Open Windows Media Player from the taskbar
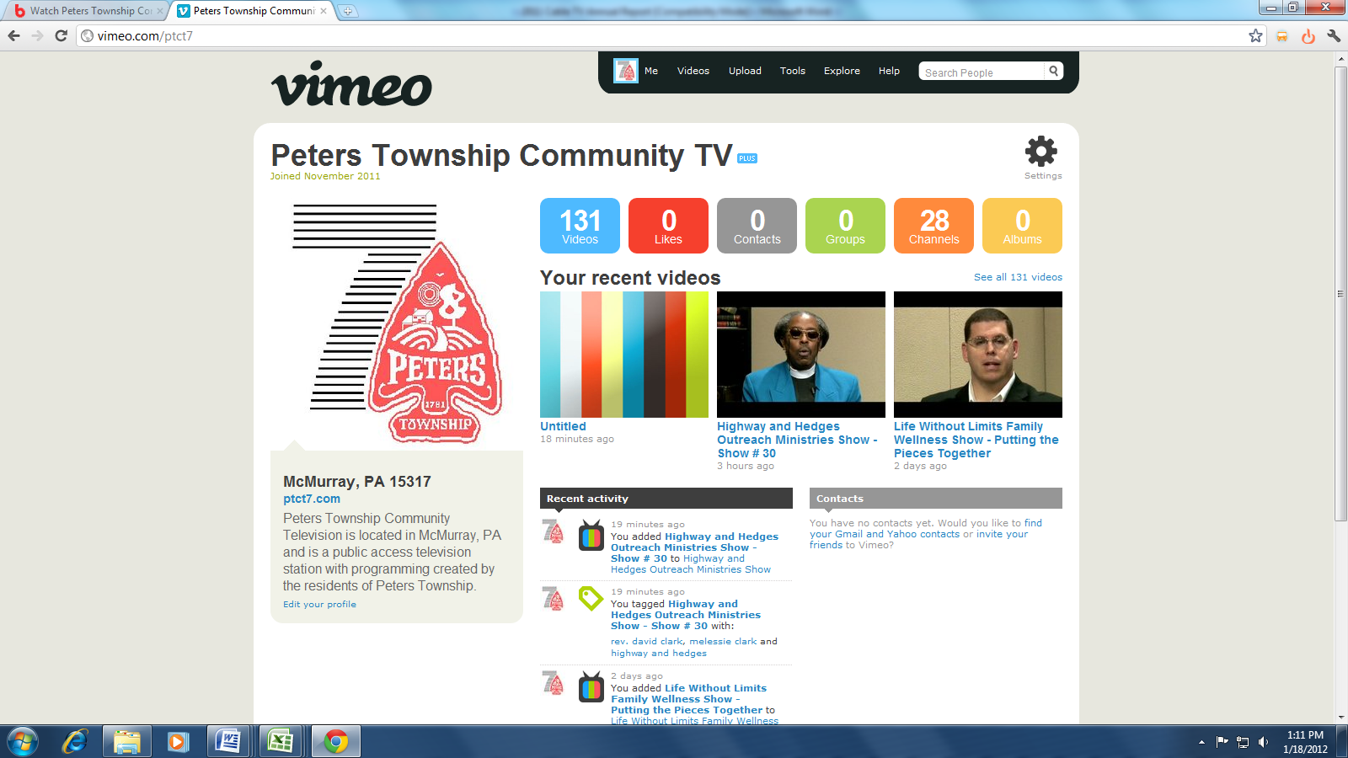 [x=177, y=741]
